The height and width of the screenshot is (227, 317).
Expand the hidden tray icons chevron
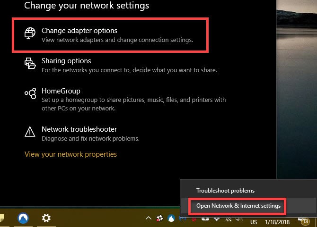149,218
